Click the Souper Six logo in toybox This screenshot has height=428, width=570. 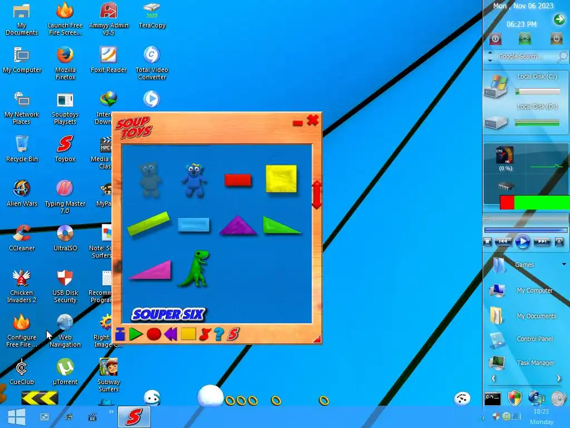[169, 314]
